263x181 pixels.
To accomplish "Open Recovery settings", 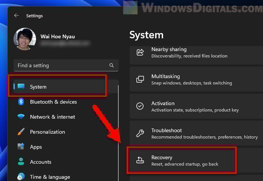I will point(196,160).
